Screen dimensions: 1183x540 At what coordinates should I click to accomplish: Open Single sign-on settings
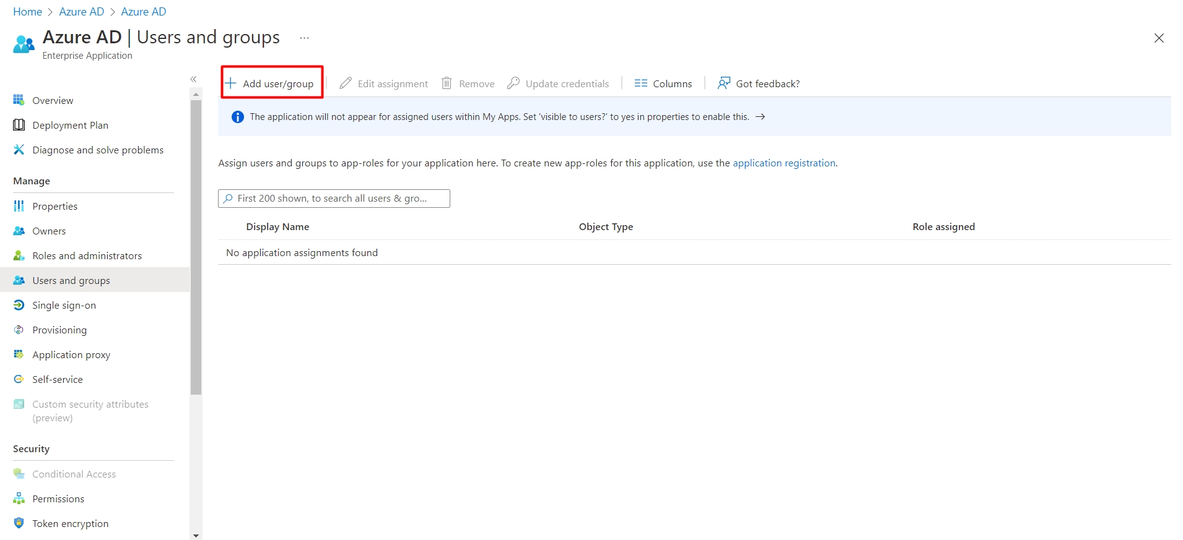coord(64,305)
